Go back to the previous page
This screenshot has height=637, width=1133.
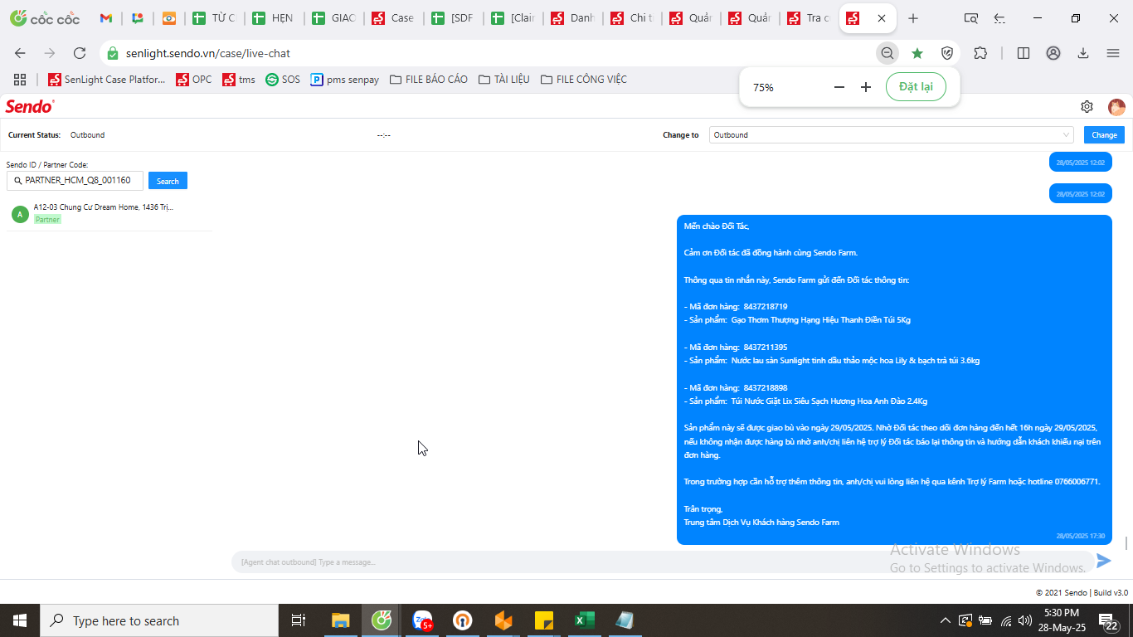coord(20,53)
